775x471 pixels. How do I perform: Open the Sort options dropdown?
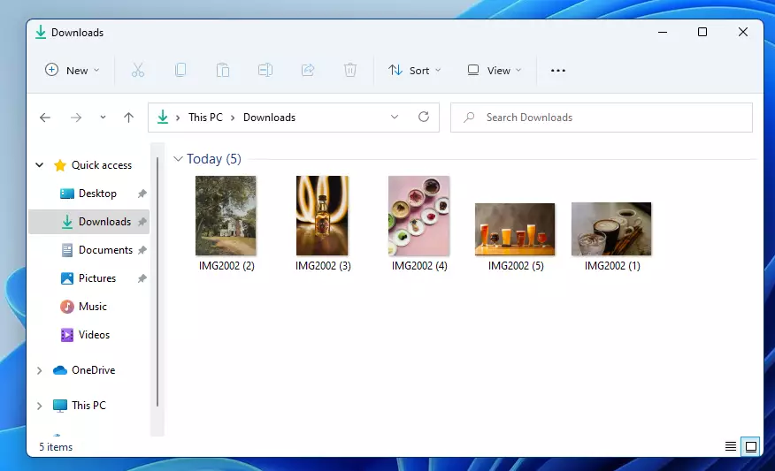click(x=414, y=70)
